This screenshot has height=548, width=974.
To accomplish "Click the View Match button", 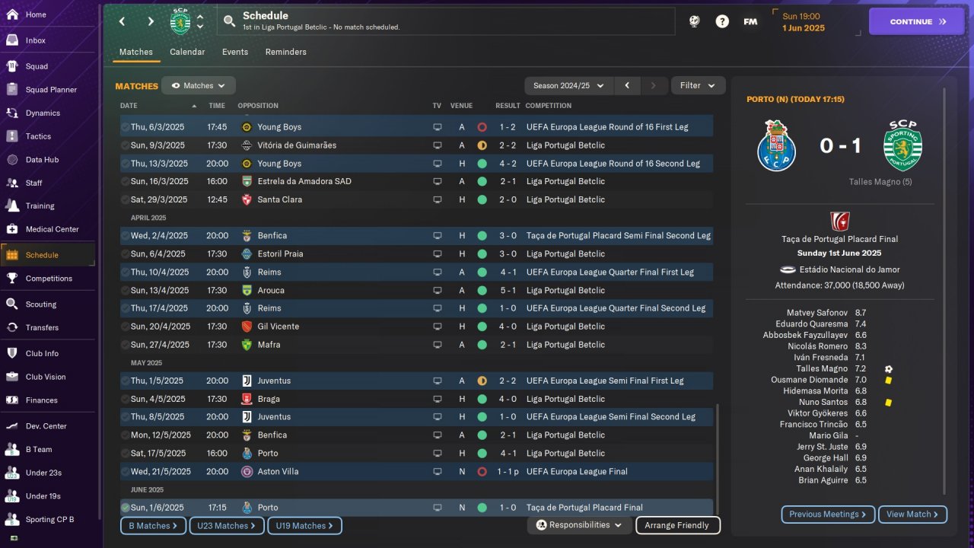I will pos(912,515).
